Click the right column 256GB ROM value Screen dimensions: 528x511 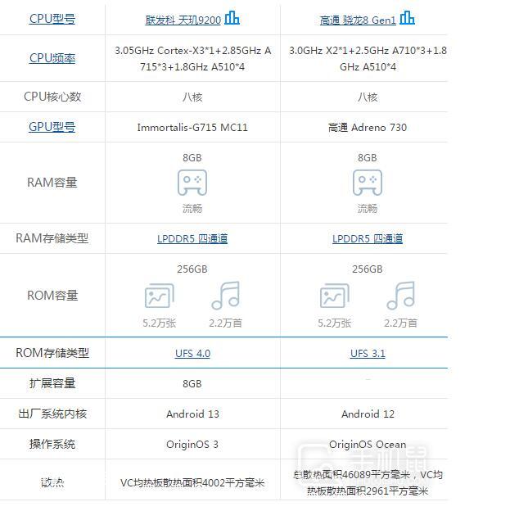click(368, 269)
